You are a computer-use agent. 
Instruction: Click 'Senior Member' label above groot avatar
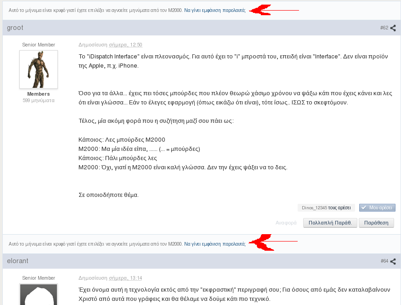[x=39, y=45]
